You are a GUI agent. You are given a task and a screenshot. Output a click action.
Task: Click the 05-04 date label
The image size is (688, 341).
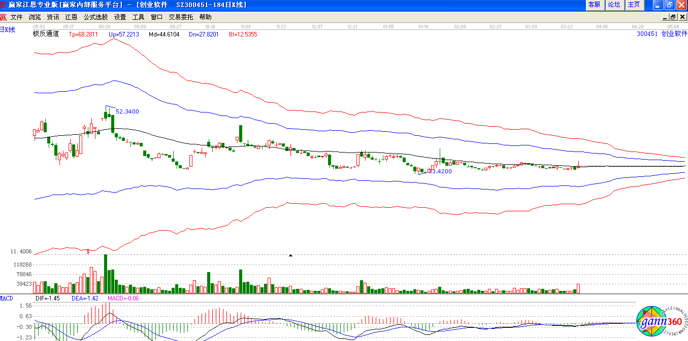point(673,26)
